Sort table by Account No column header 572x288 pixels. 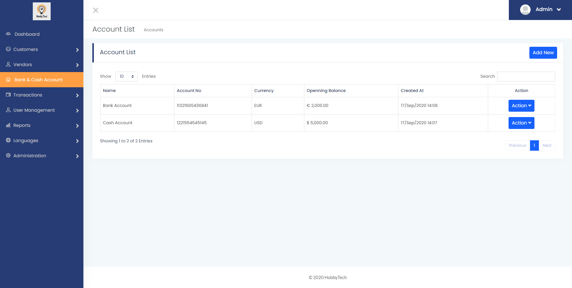coord(213,91)
